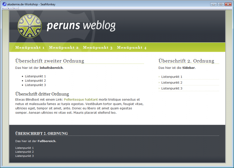Select Menüpunkt 2 in the navigation bar

click(64, 48)
